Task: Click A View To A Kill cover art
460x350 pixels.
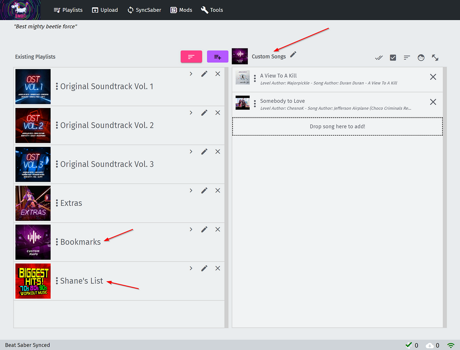Action: point(242,77)
